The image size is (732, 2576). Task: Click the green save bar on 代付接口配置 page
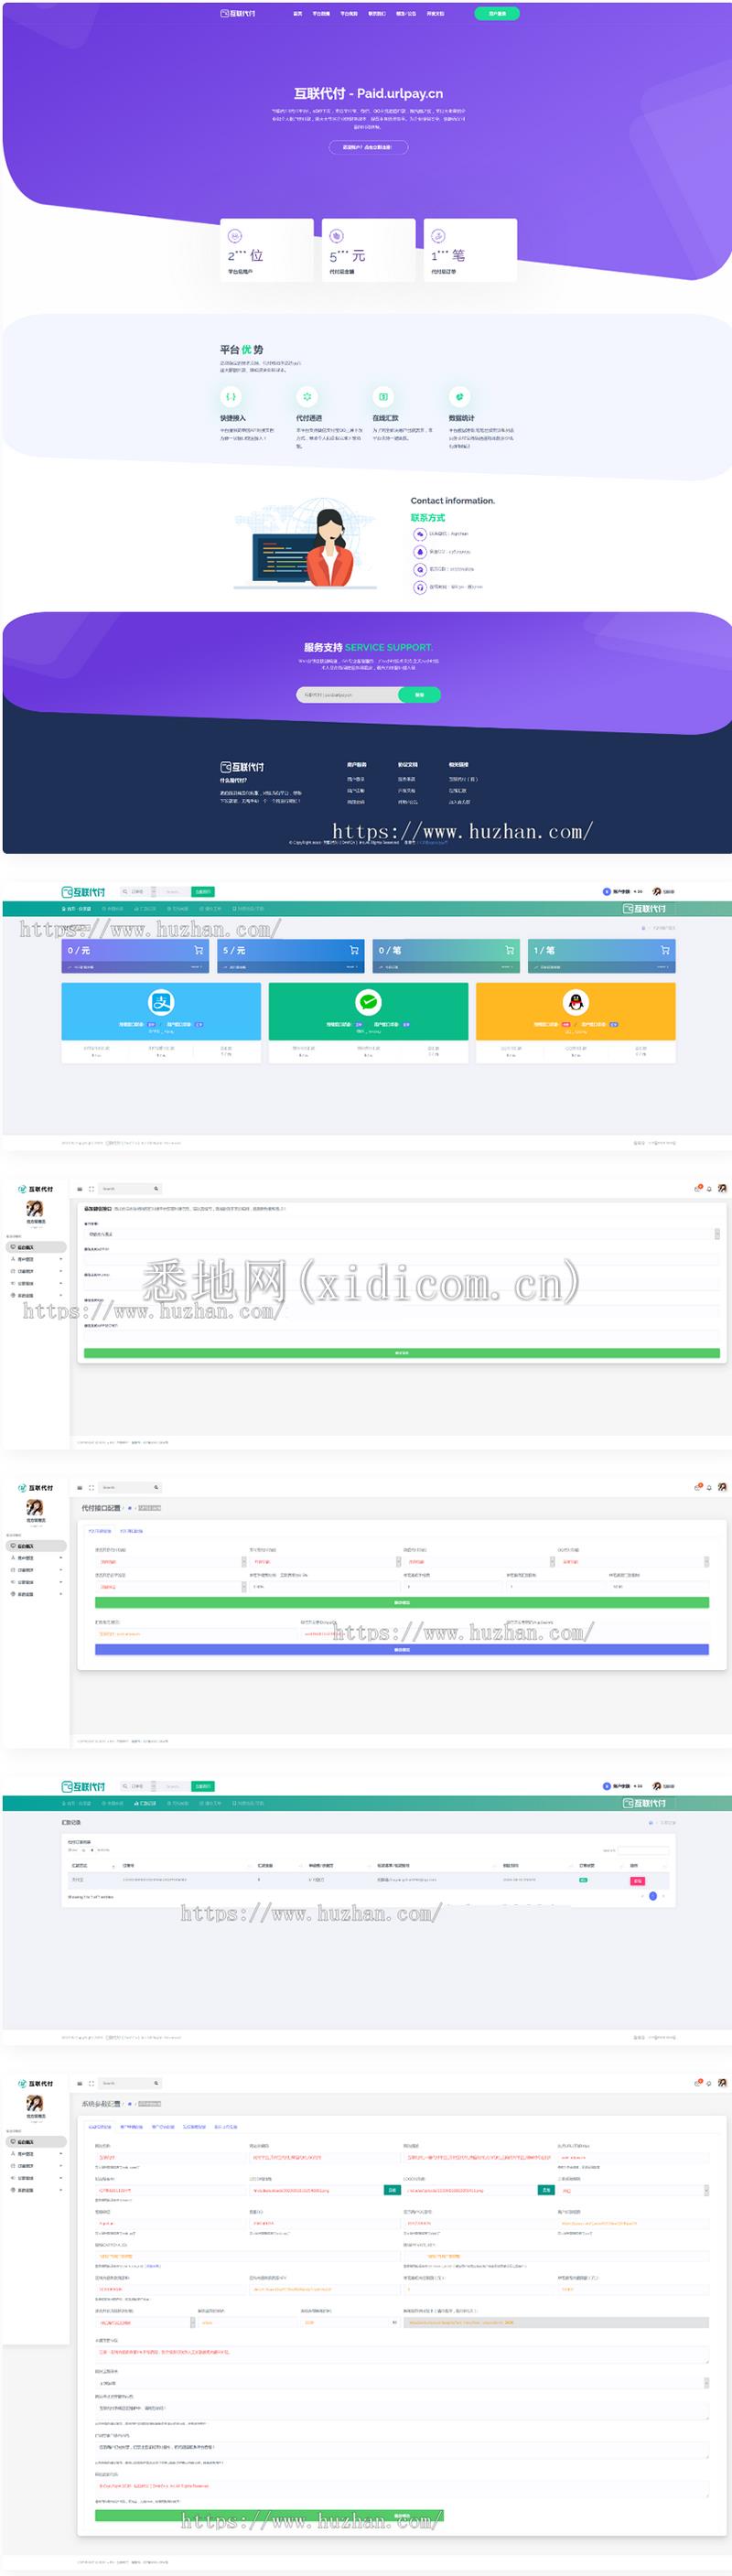pos(402,1603)
